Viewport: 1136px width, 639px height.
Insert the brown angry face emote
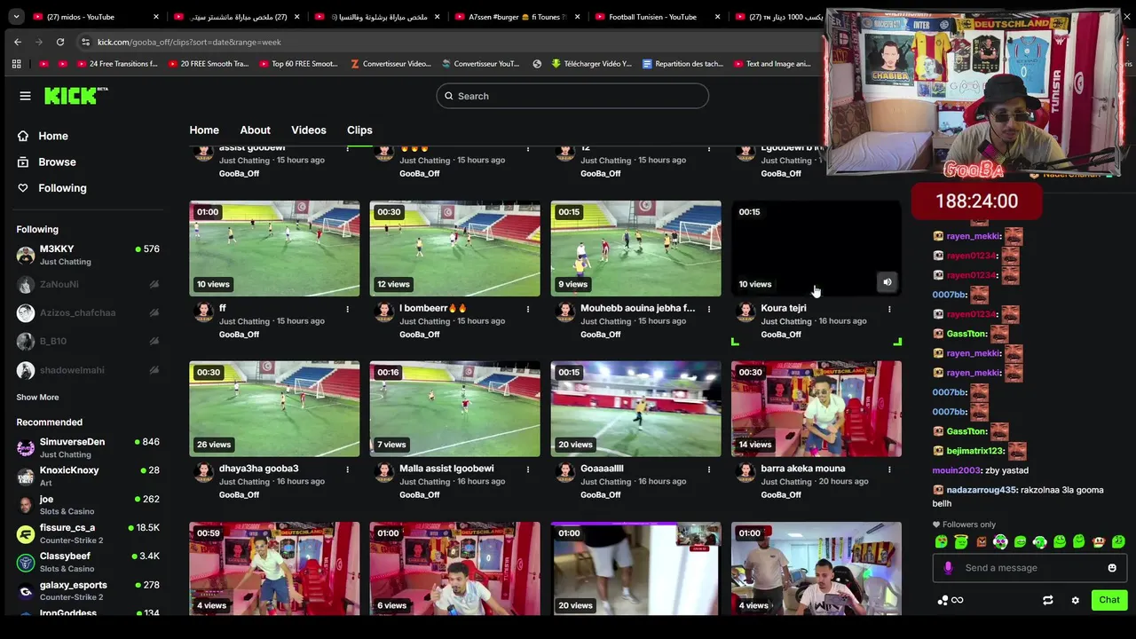(982, 541)
